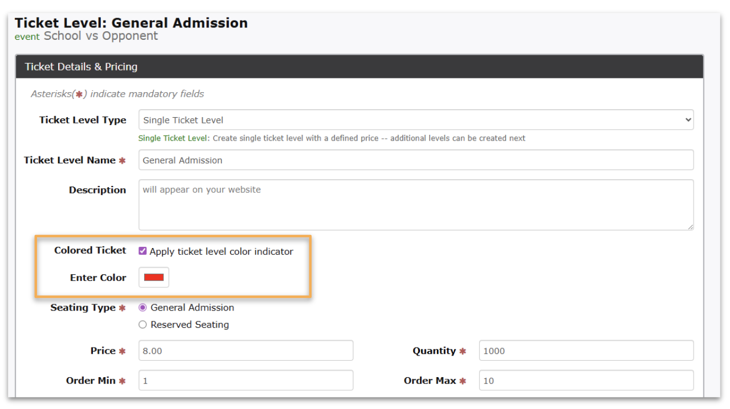This screenshot has height=409, width=730.
Task: Click the red asterisk next to Quantity
Action: 463,352
